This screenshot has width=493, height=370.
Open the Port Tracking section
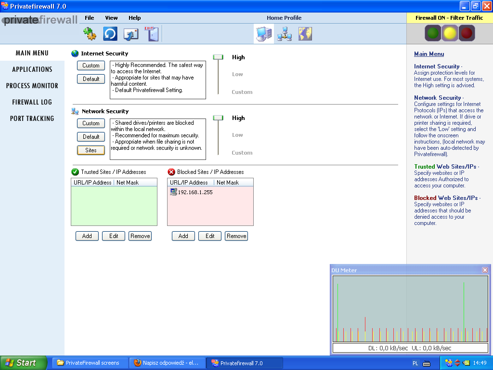(x=32, y=119)
